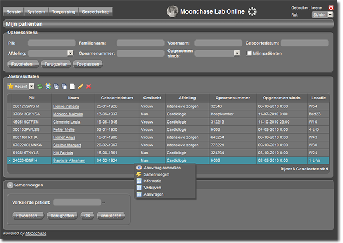Open patient link Clemente Leola
343x243 pixels.
[67, 122]
